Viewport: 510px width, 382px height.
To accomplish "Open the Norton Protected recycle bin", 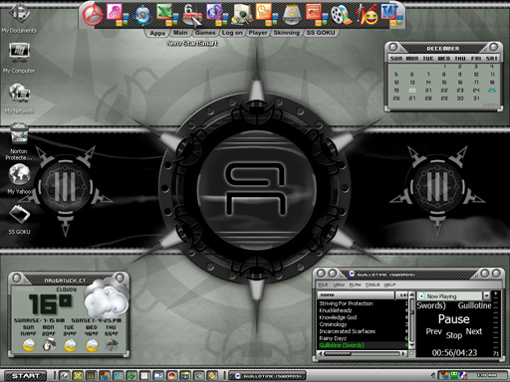I will (19, 141).
